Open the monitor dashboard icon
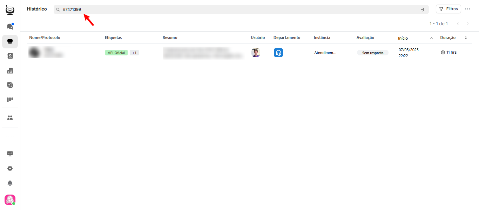Image resolution: width=479 pixels, height=210 pixels. tap(10, 154)
